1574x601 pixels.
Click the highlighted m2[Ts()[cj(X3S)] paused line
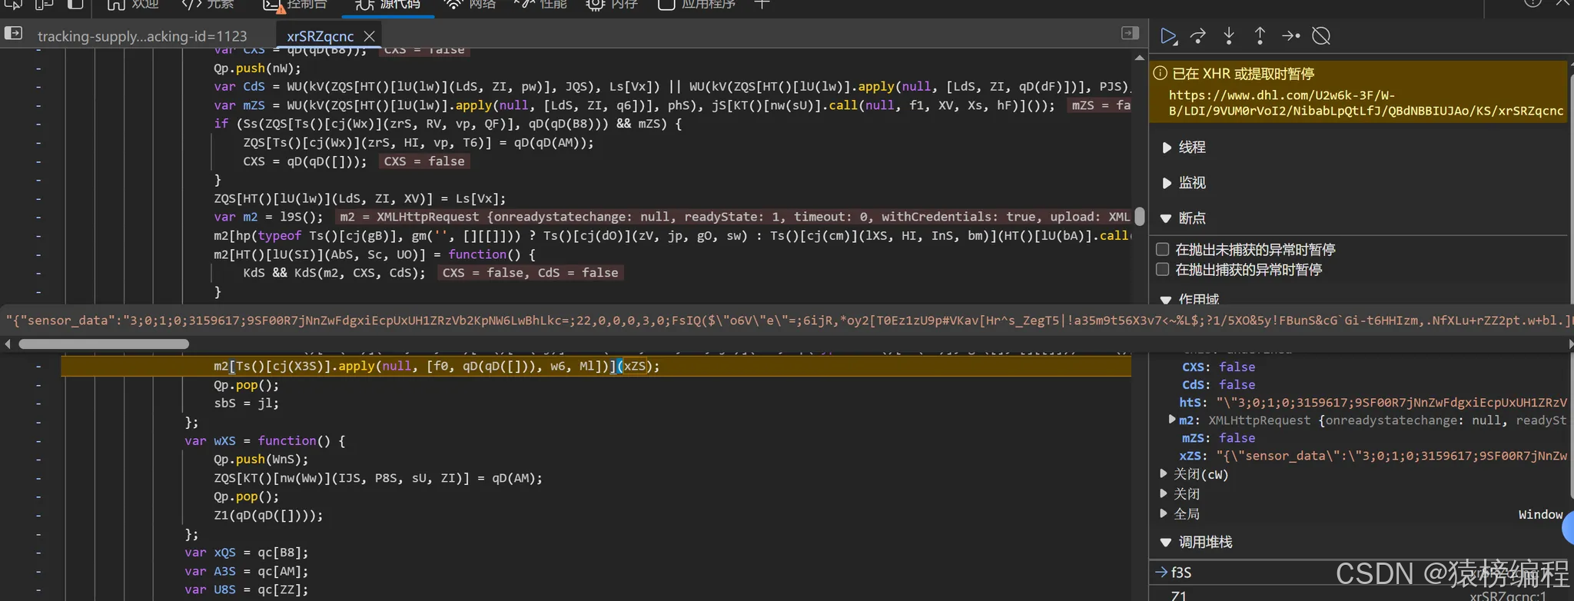click(596, 366)
